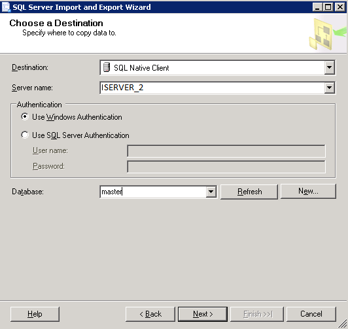This screenshot has width=348, height=329.
Task: Click into the Server name text field
Action: pos(212,88)
